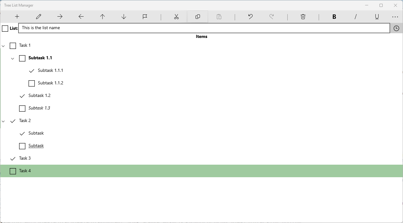Click the flag icon in the toolbar
403x223 pixels.
point(145,16)
